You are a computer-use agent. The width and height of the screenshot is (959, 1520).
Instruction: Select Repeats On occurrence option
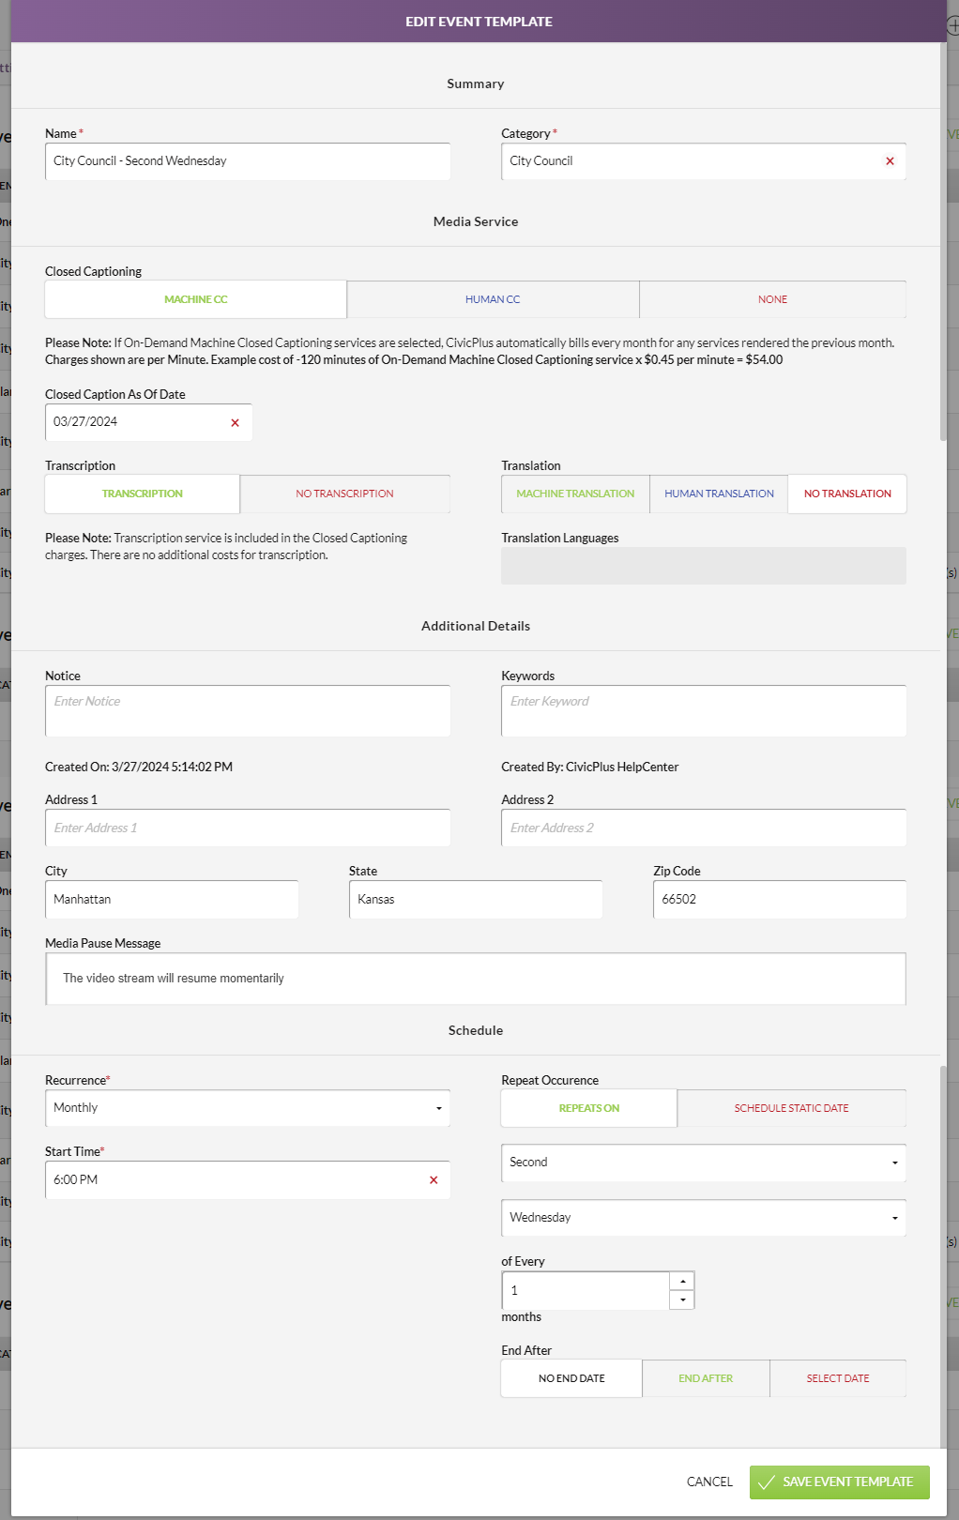[x=589, y=1108]
